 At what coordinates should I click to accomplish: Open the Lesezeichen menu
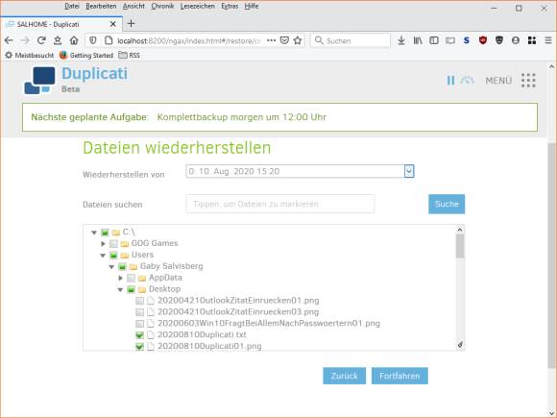point(198,6)
